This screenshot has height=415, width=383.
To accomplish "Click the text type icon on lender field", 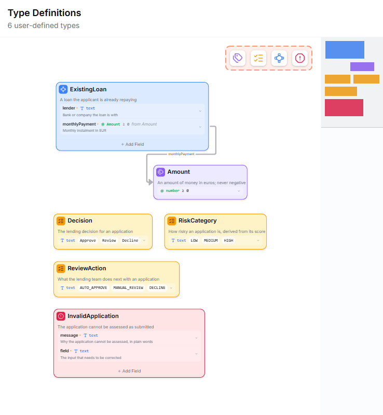I will [82, 108].
